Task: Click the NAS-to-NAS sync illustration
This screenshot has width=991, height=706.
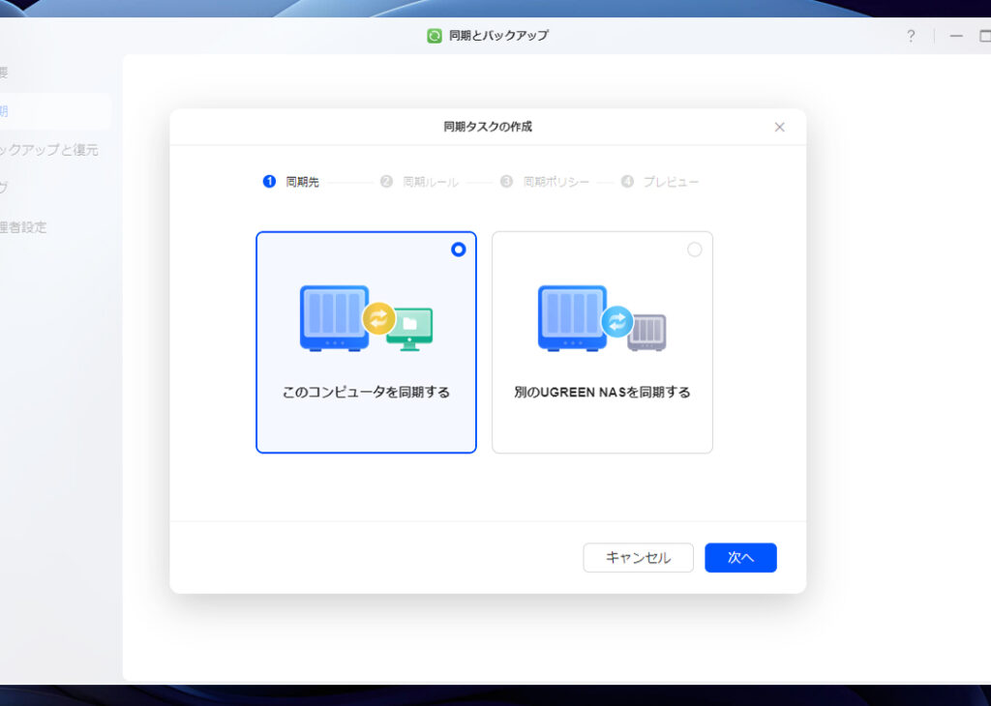Action: [x=602, y=318]
